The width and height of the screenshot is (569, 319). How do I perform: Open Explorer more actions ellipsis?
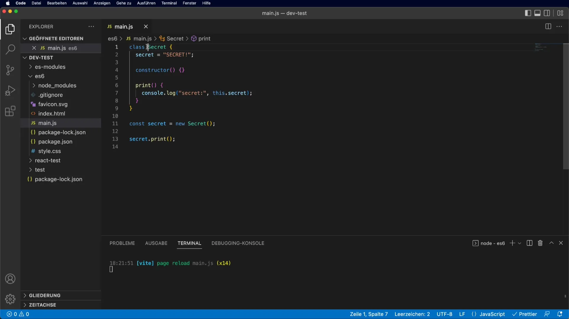point(91,27)
